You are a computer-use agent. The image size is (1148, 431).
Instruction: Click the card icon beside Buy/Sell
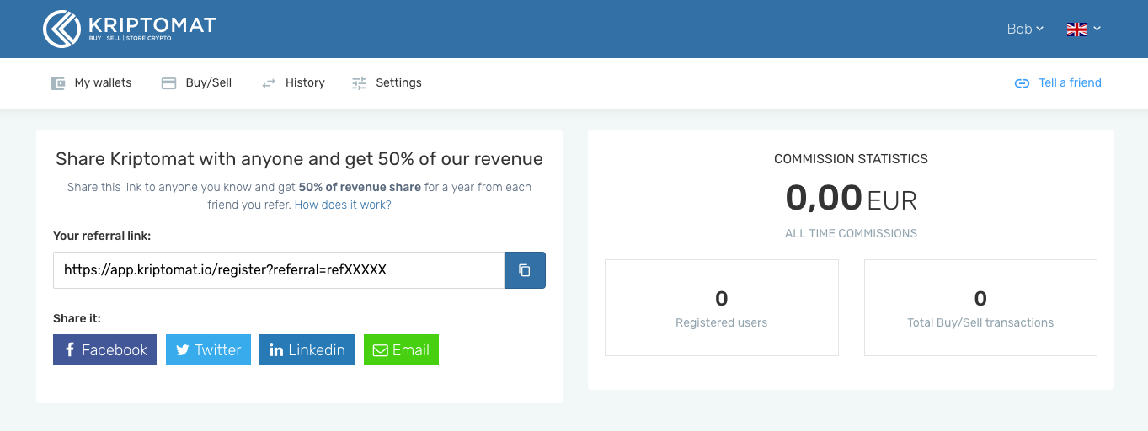click(x=168, y=83)
